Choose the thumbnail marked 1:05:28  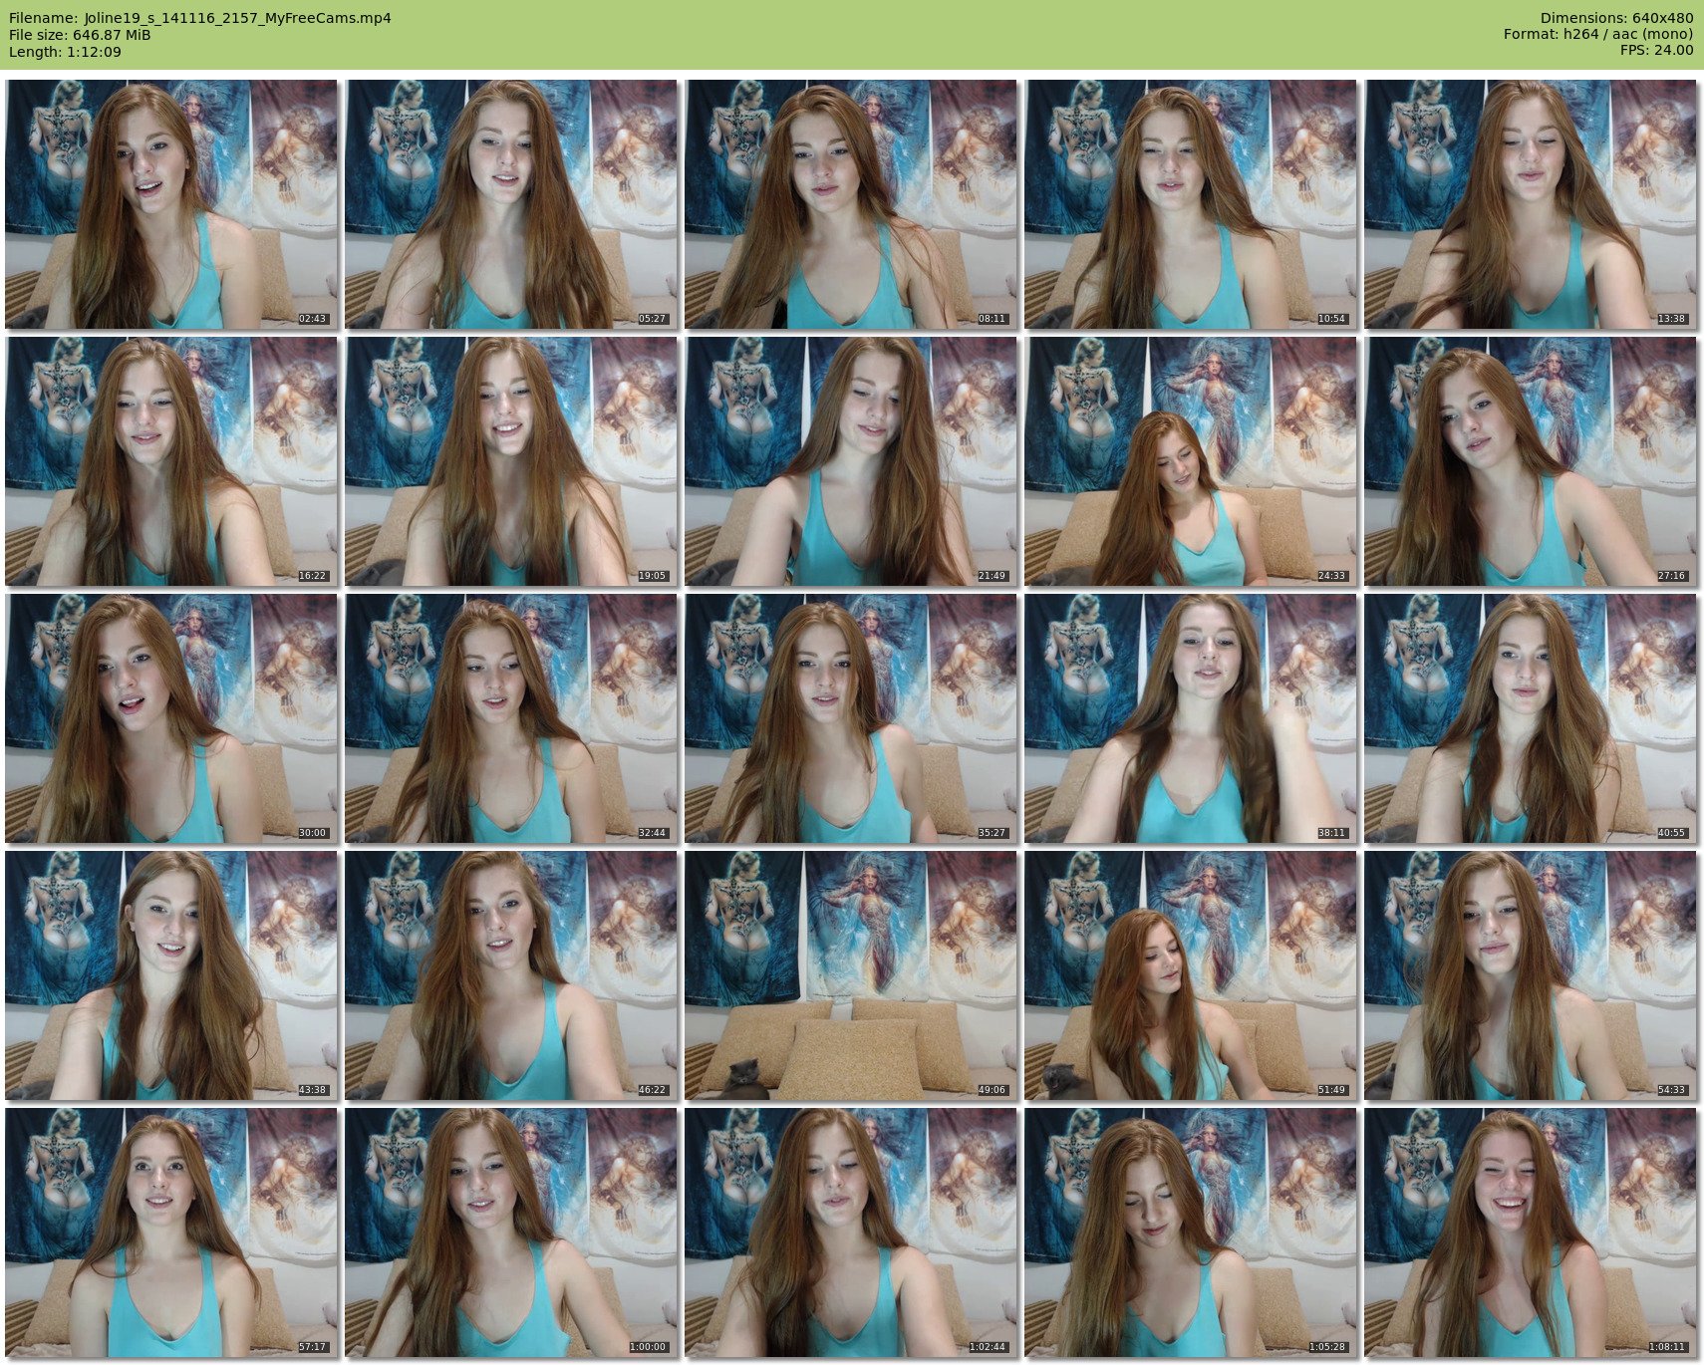coord(1191,1232)
